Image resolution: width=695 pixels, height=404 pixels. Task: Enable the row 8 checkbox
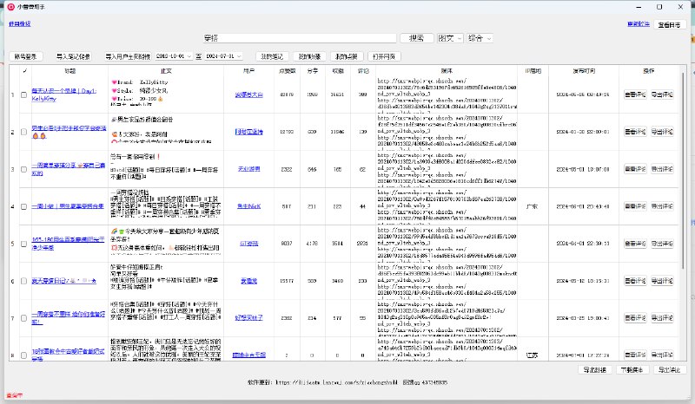pos(24,355)
